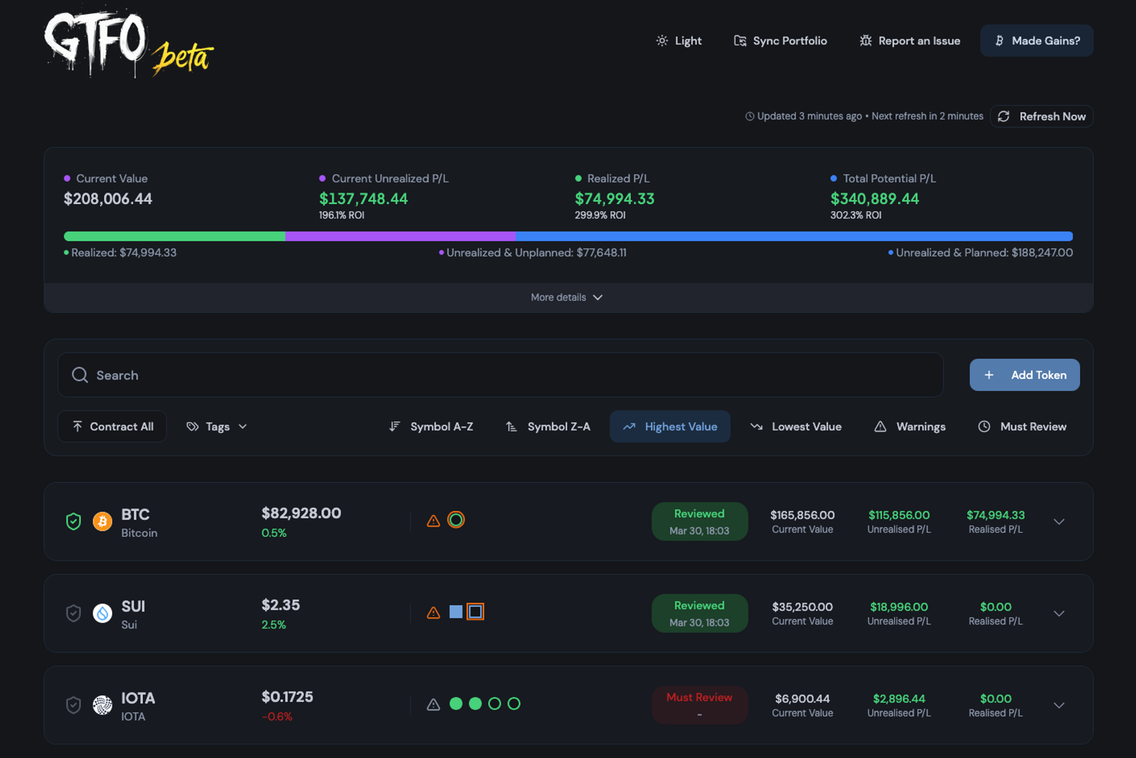Screen dimensions: 1136x758
Task: Click Refresh Now button
Action: click(x=1041, y=116)
